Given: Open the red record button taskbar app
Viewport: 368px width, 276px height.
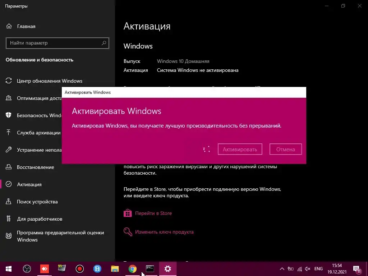Looking at the screenshot, I should [x=79, y=269].
